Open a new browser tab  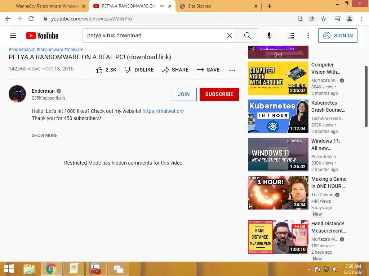(270, 6)
